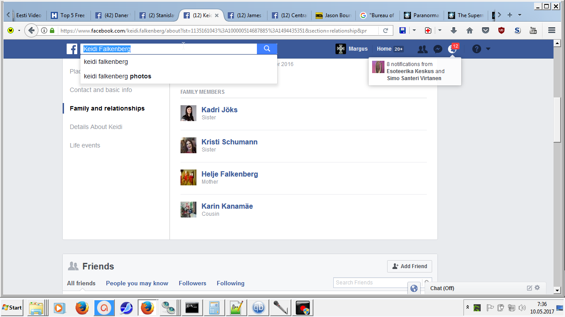The height and width of the screenshot is (317, 565).
Task: Open the Chat options gear icon
Action: point(537,288)
